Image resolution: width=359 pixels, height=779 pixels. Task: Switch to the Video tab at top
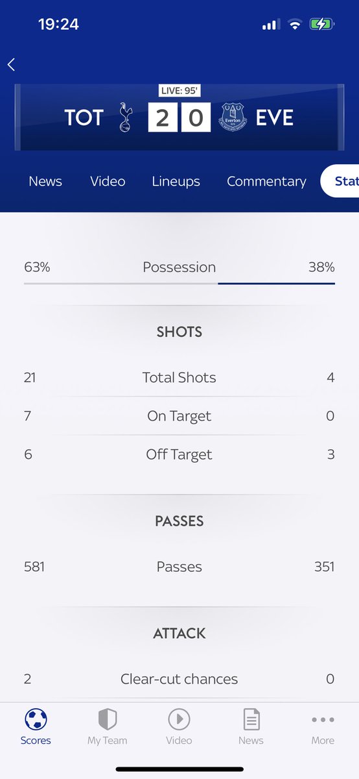click(108, 181)
